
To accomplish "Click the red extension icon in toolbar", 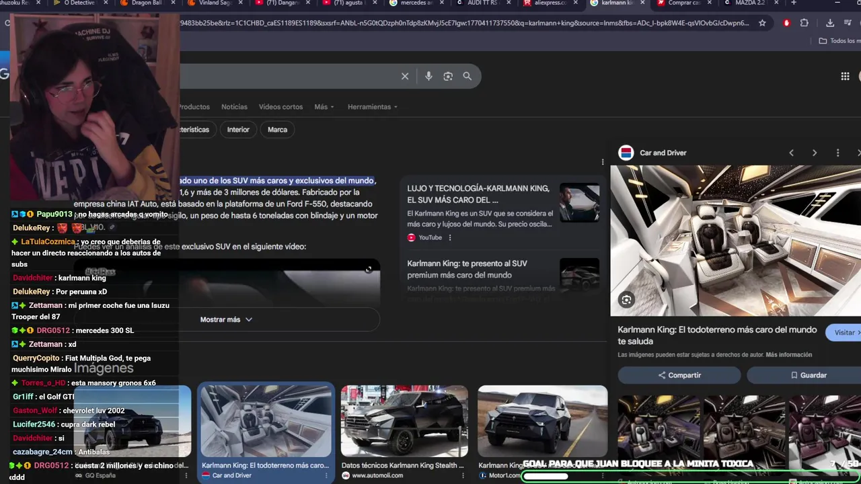I will (x=786, y=23).
